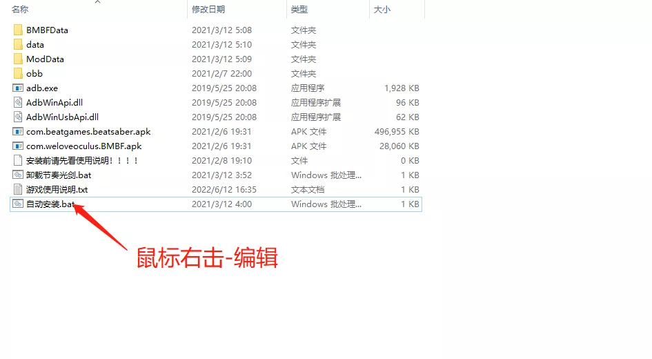Click the AdbWinApi.dll file icon

pos(18,102)
